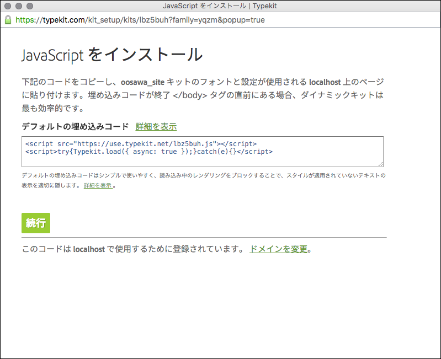Click inside the embed code text area
Screen dimensions: 441x359
tap(203, 152)
